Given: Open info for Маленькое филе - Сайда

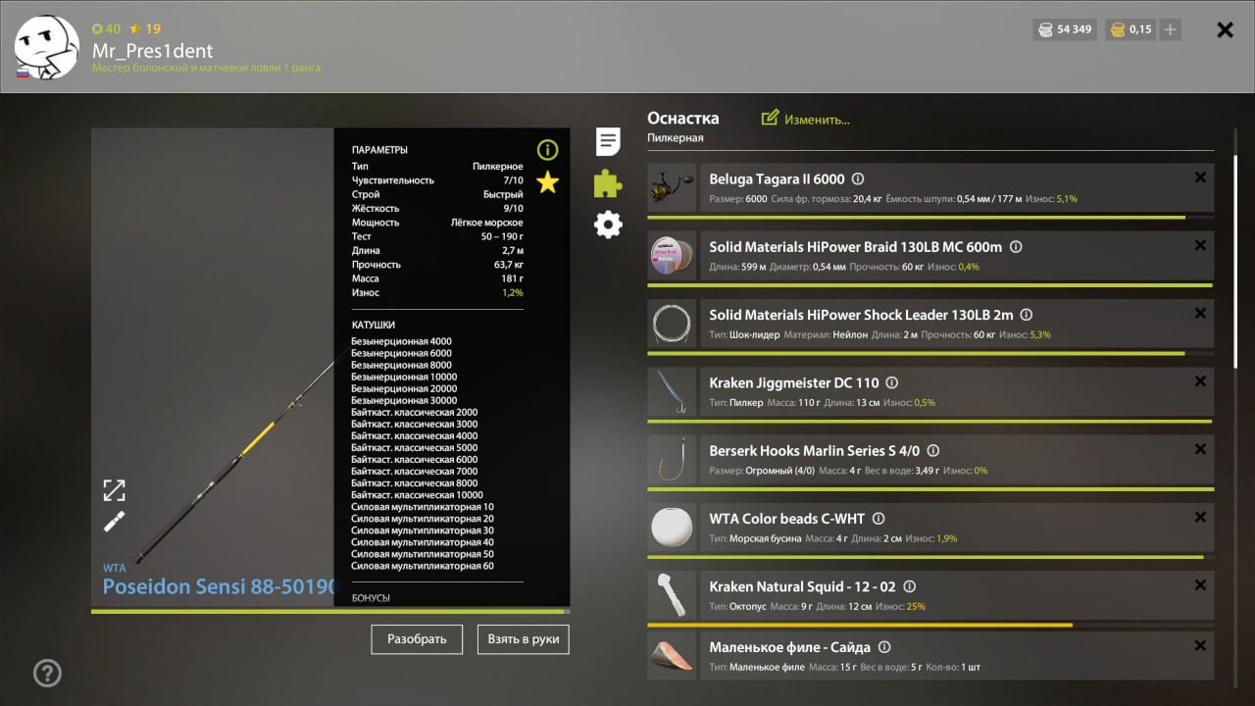Looking at the screenshot, I should tap(884, 647).
